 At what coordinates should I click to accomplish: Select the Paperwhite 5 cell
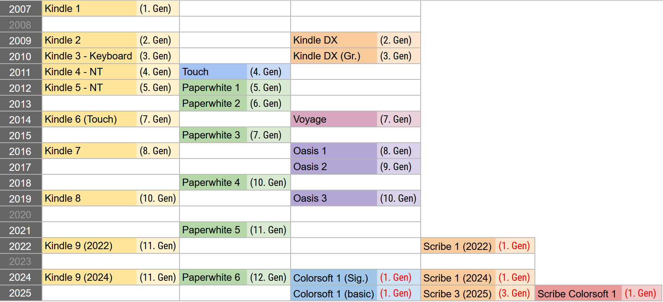tap(213, 230)
